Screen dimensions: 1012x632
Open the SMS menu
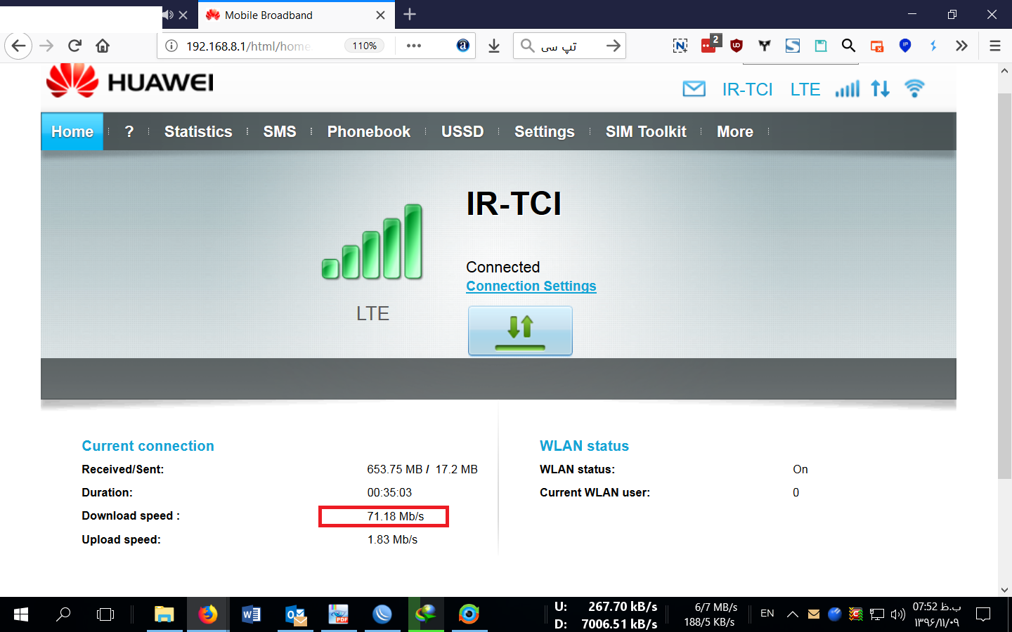[280, 131]
